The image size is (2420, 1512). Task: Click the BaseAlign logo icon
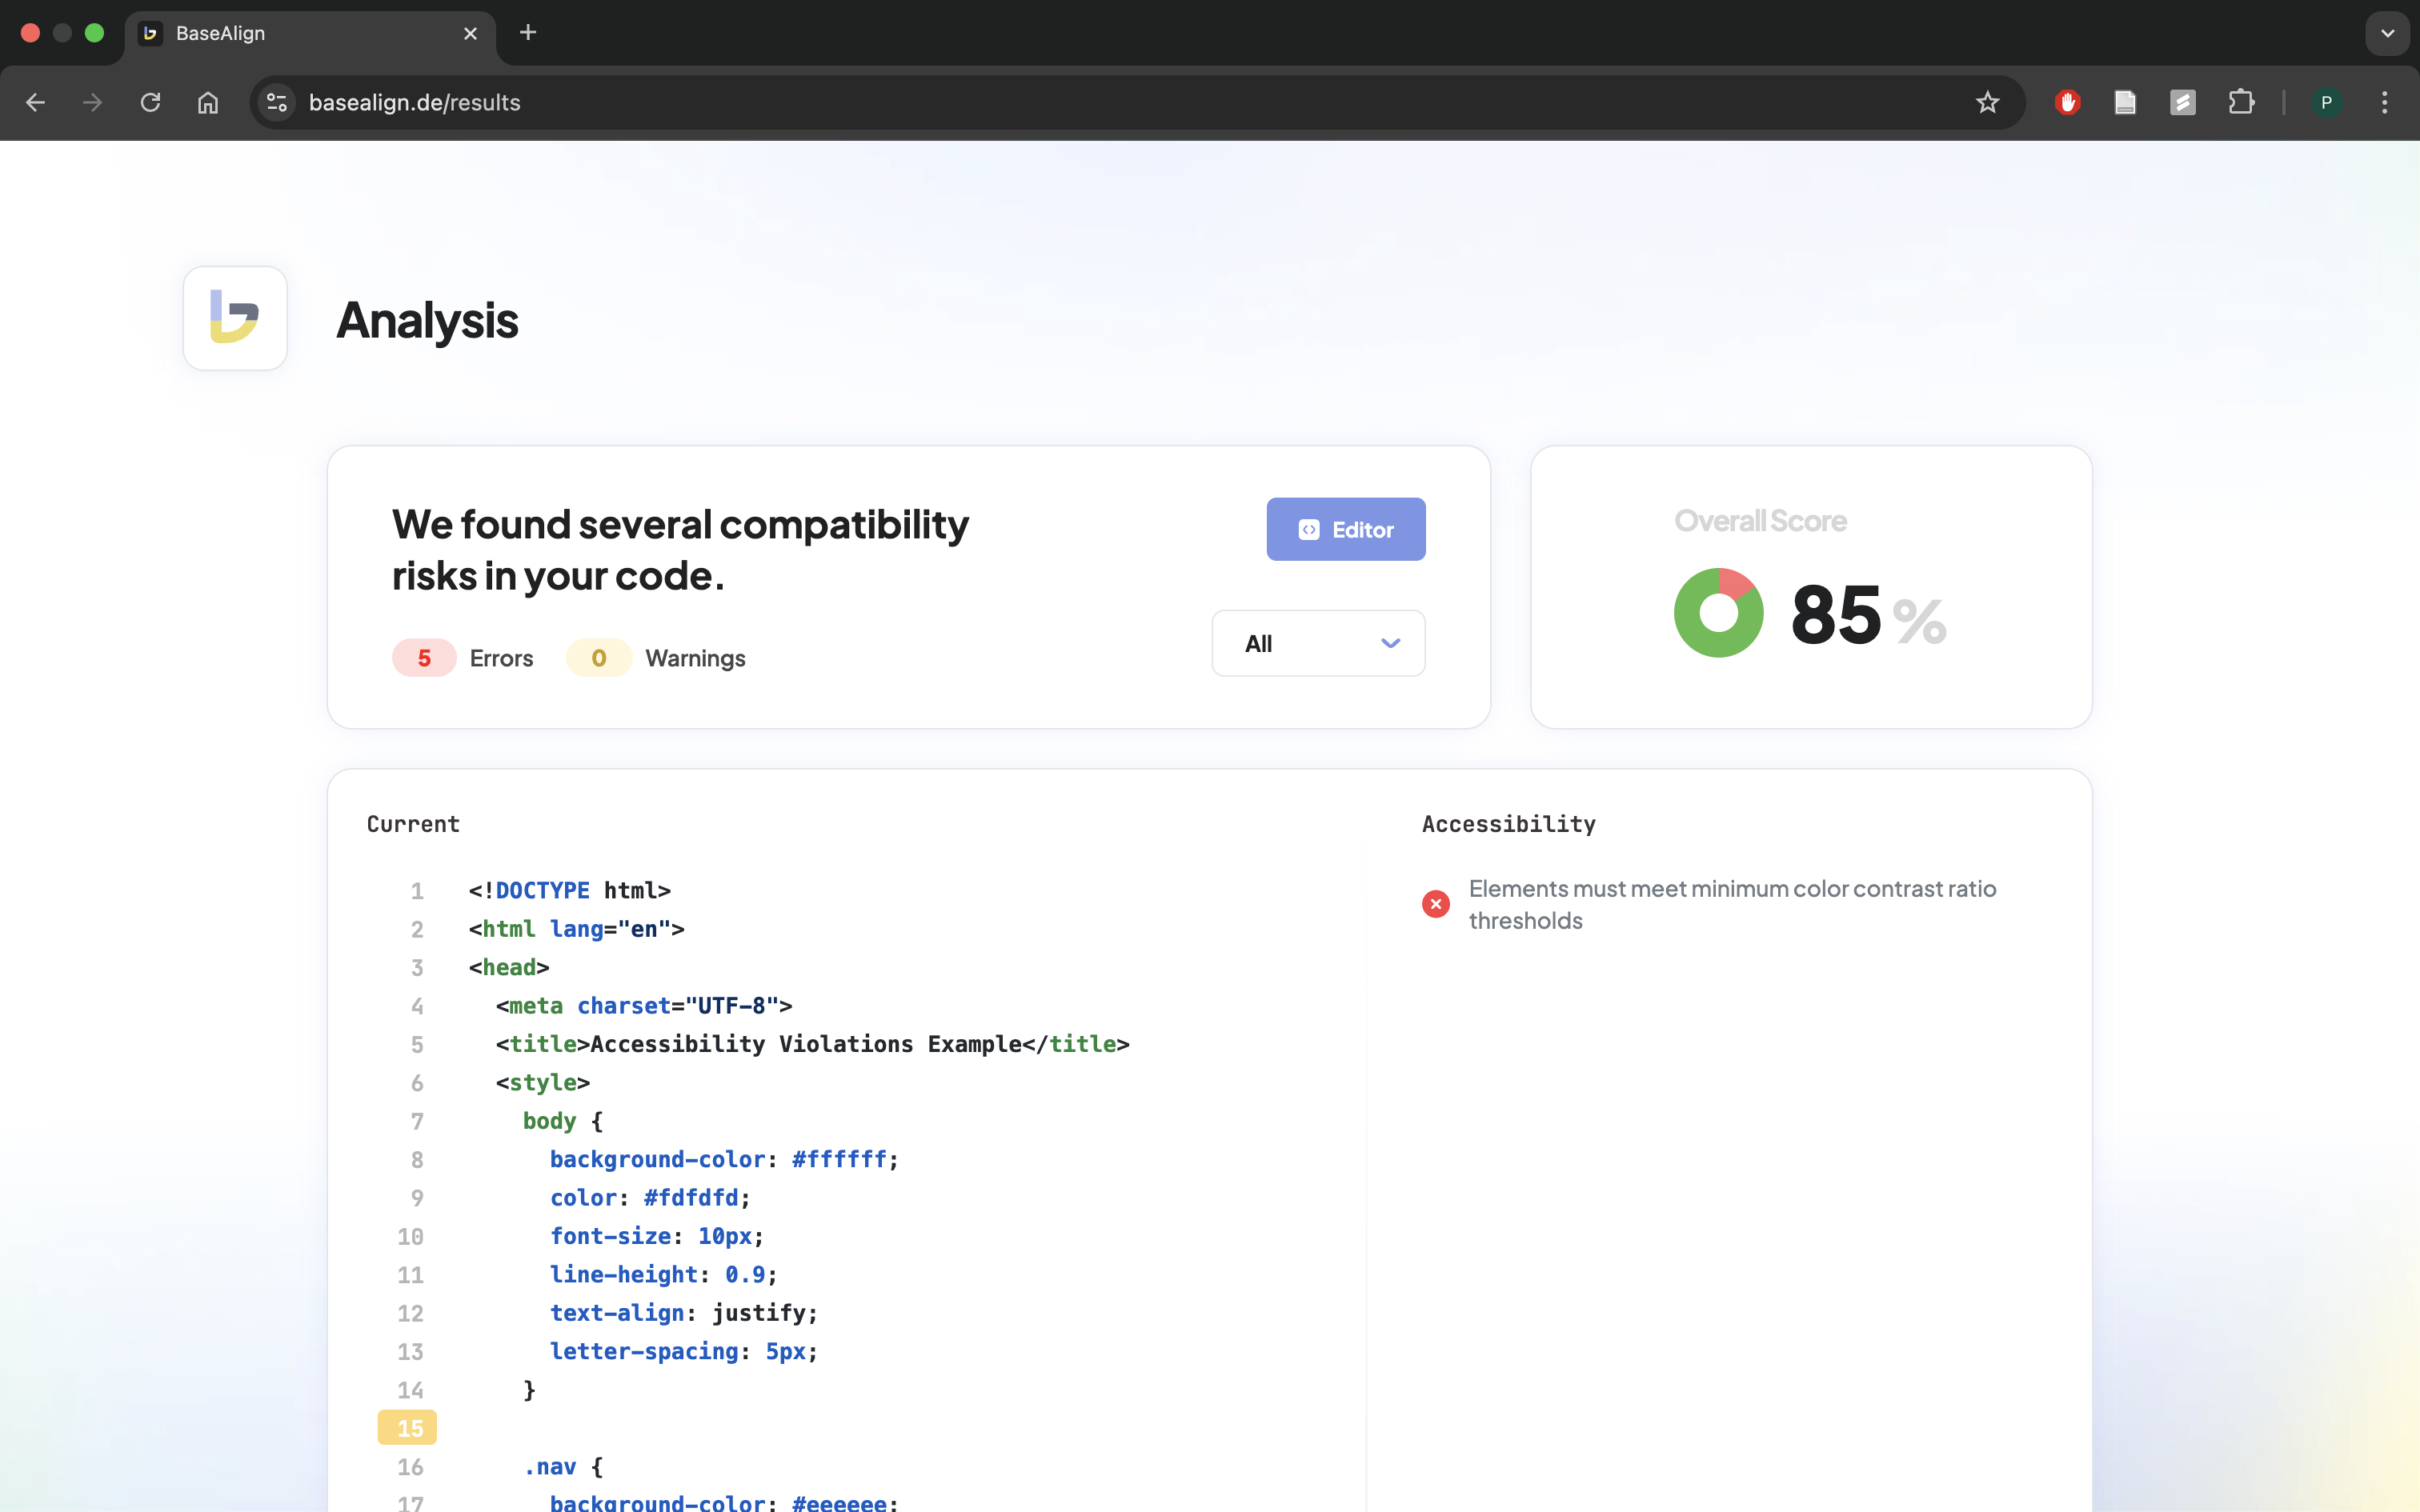[x=235, y=318]
